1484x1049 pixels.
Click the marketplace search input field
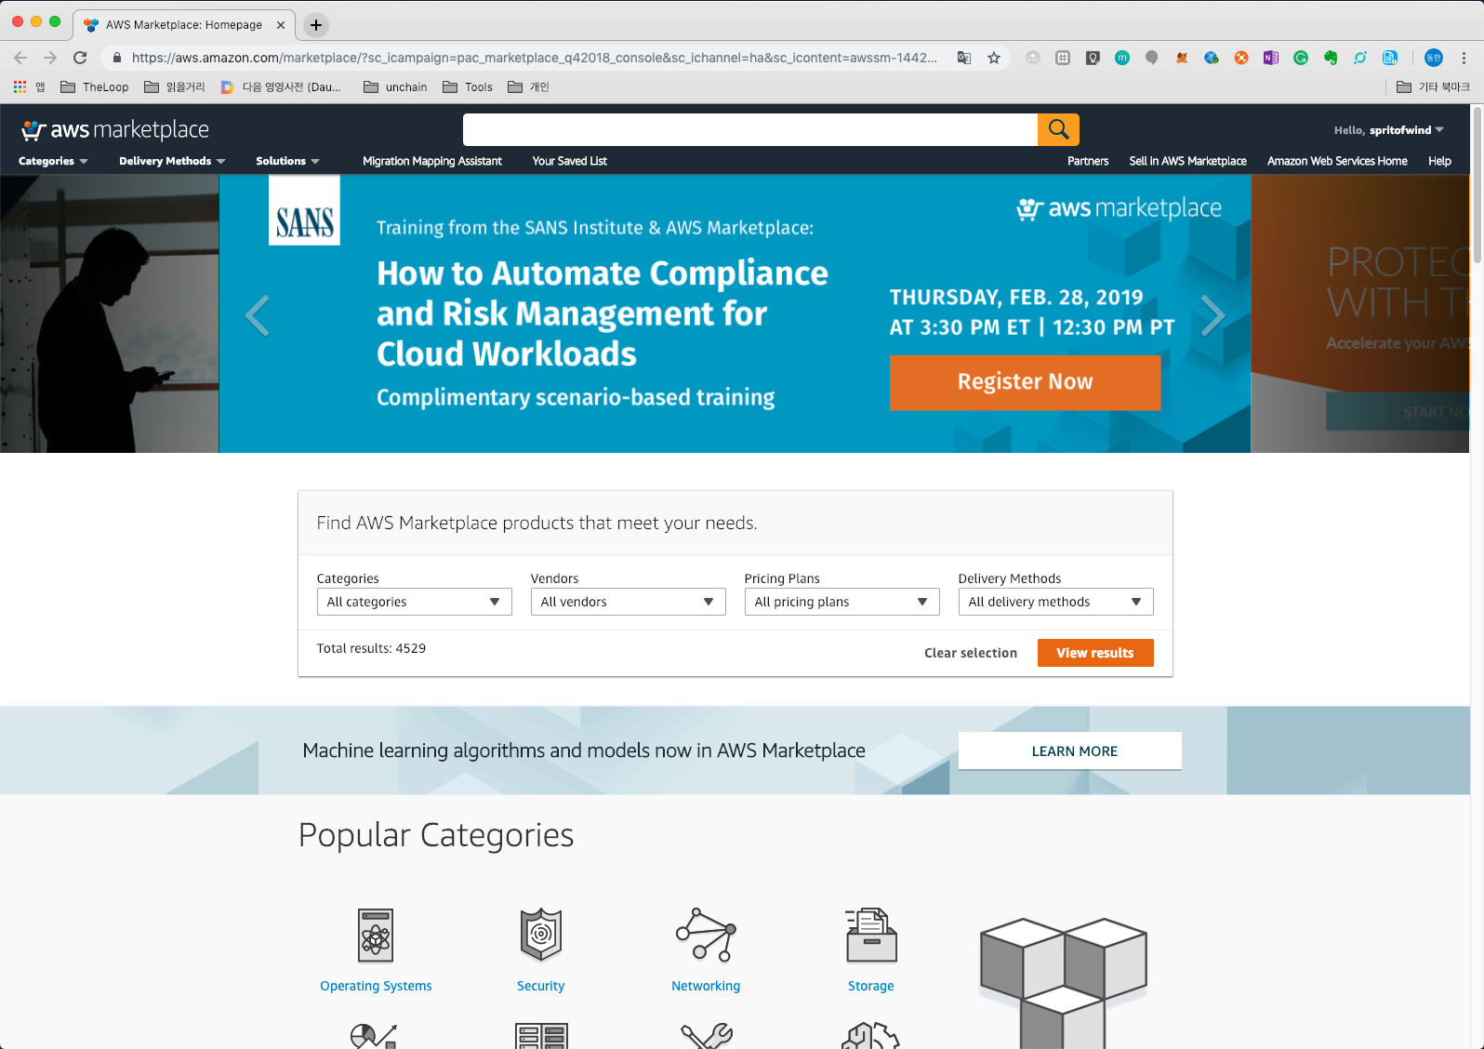(x=750, y=129)
